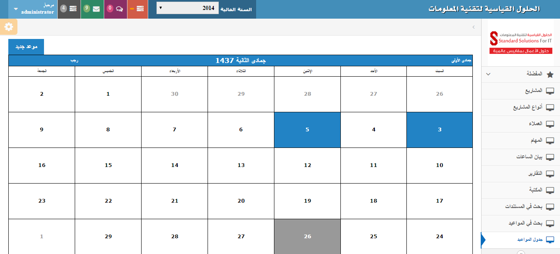
Task: Click the gray list icon with badge 4
Action: [73, 9]
